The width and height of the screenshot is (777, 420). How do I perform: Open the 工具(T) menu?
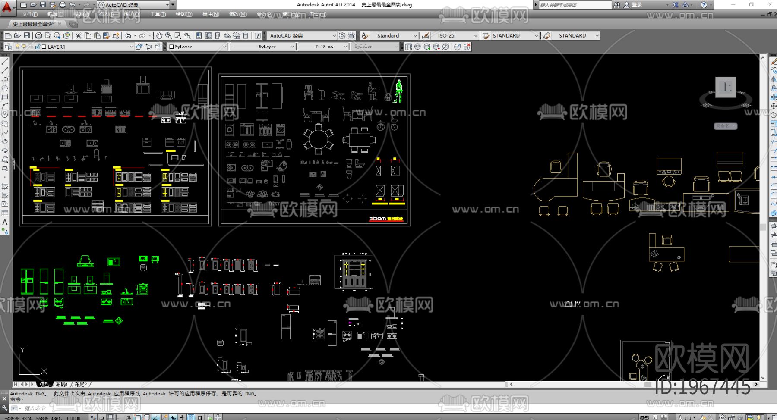pyautogui.click(x=158, y=14)
